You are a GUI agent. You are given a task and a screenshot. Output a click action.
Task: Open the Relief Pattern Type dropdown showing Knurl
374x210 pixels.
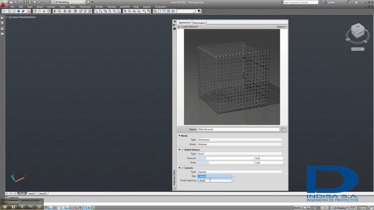[240, 154]
